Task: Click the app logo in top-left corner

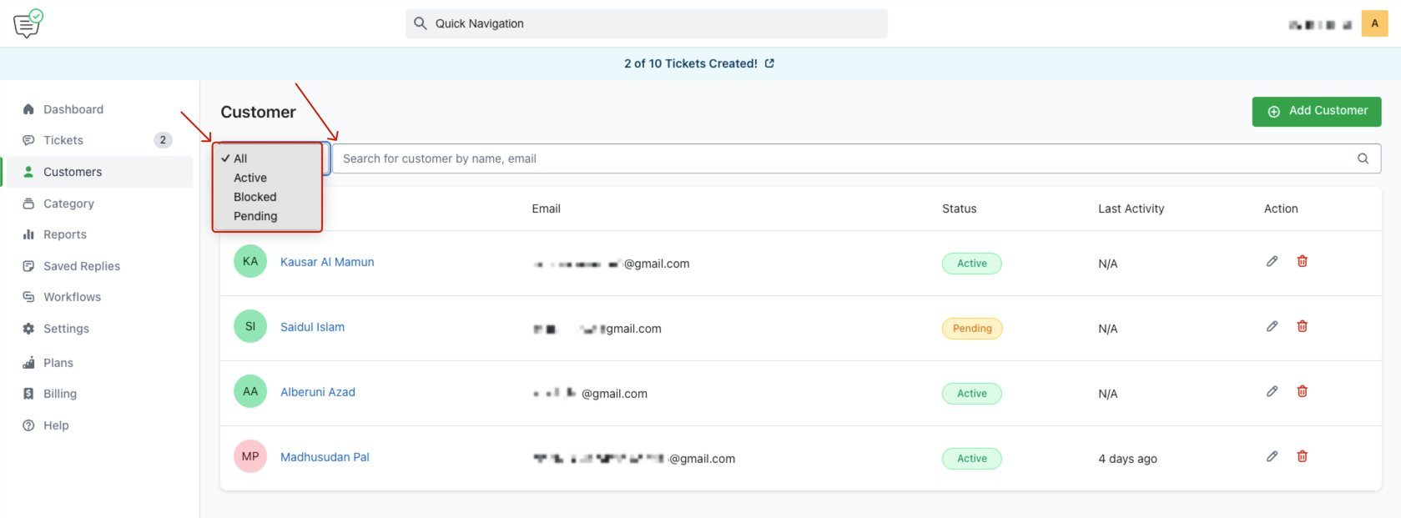Action: point(28,23)
